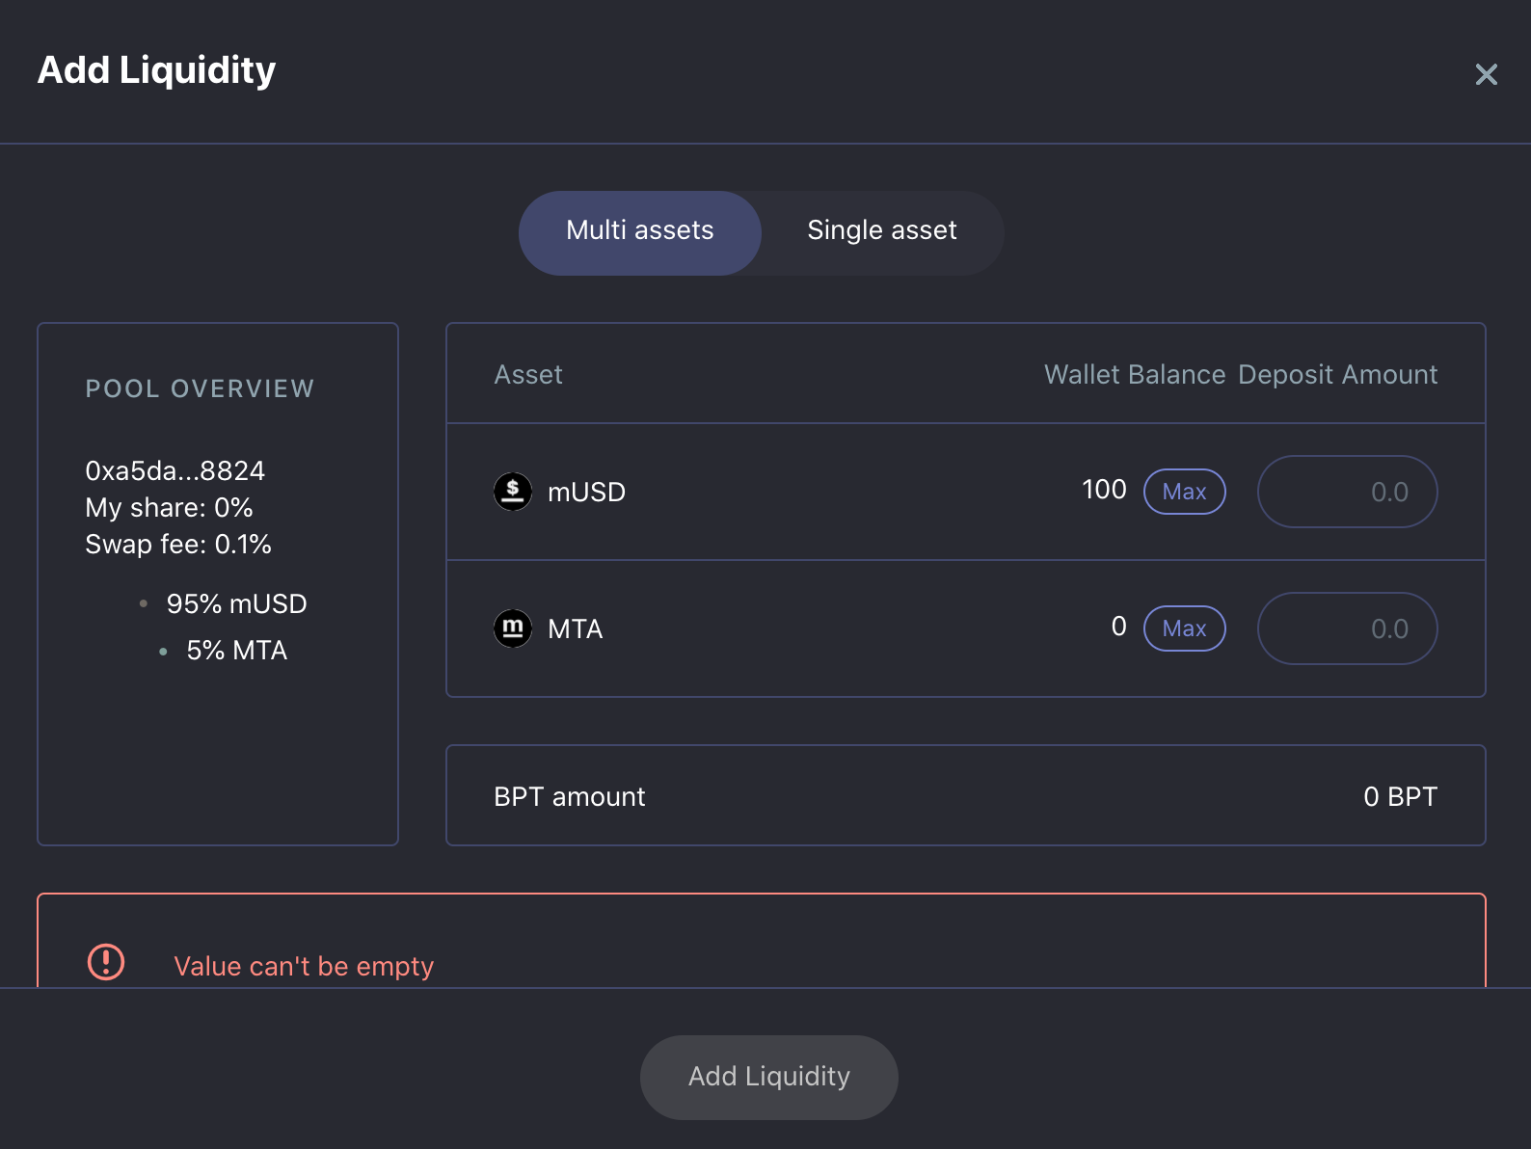Screen dimensions: 1531x1149
Task: Dismiss the dialog via the X icon
Action: coord(1486,74)
